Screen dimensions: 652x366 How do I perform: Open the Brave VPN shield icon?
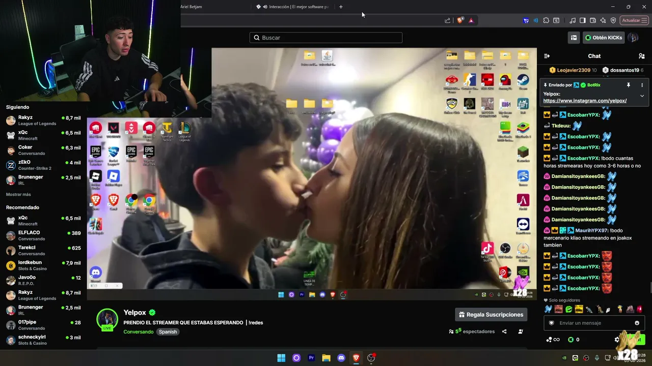click(613, 20)
